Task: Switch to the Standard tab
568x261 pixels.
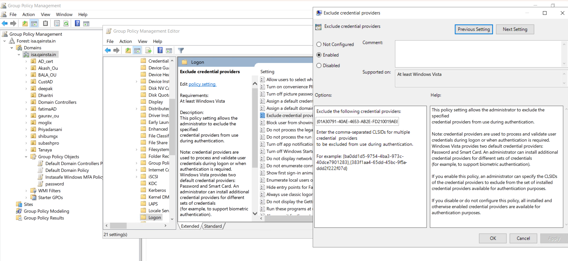Action: [213, 226]
